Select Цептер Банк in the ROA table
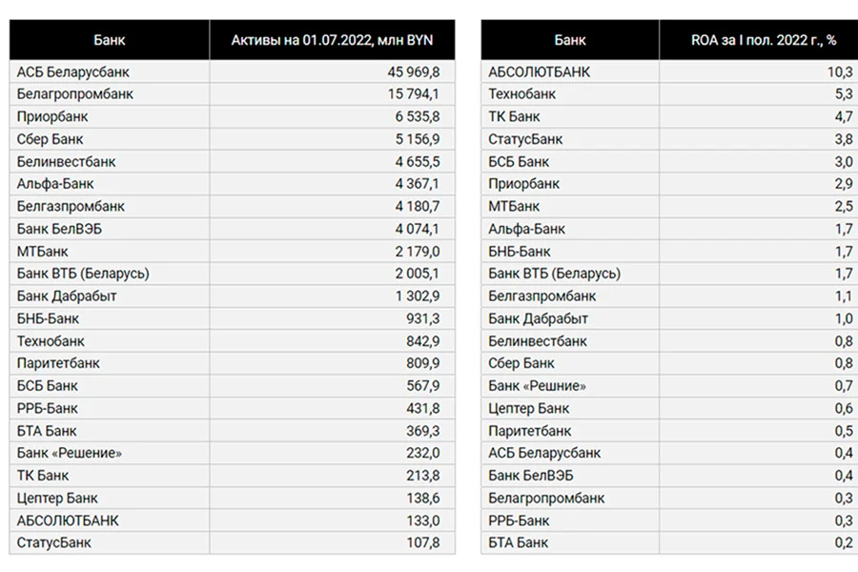 [x=528, y=408]
